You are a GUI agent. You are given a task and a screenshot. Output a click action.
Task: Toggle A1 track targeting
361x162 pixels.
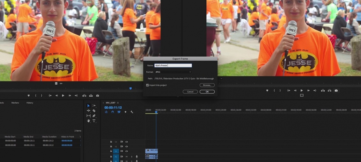[116, 157]
